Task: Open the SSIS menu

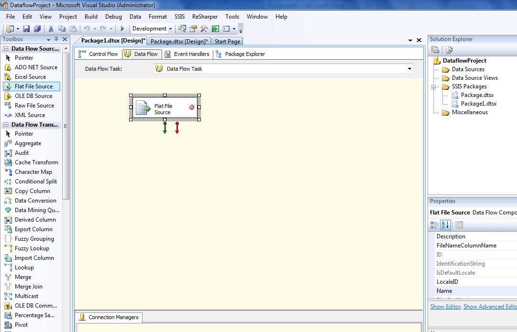Action: pyautogui.click(x=179, y=16)
